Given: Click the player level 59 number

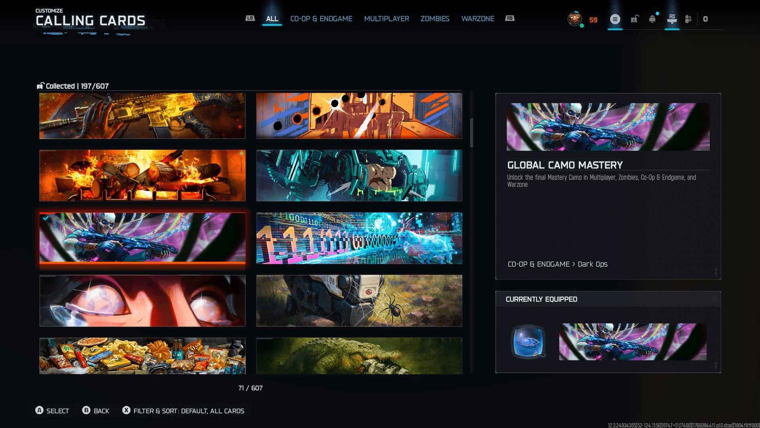Looking at the screenshot, I should [x=593, y=20].
